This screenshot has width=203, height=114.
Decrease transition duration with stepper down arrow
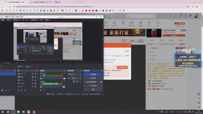[80, 79]
